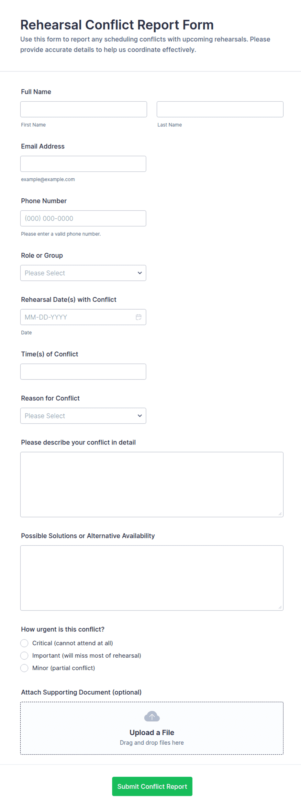The width and height of the screenshot is (301, 812).
Task: Click the Possible Solutions textarea's resize handle
Action: click(x=280, y=607)
